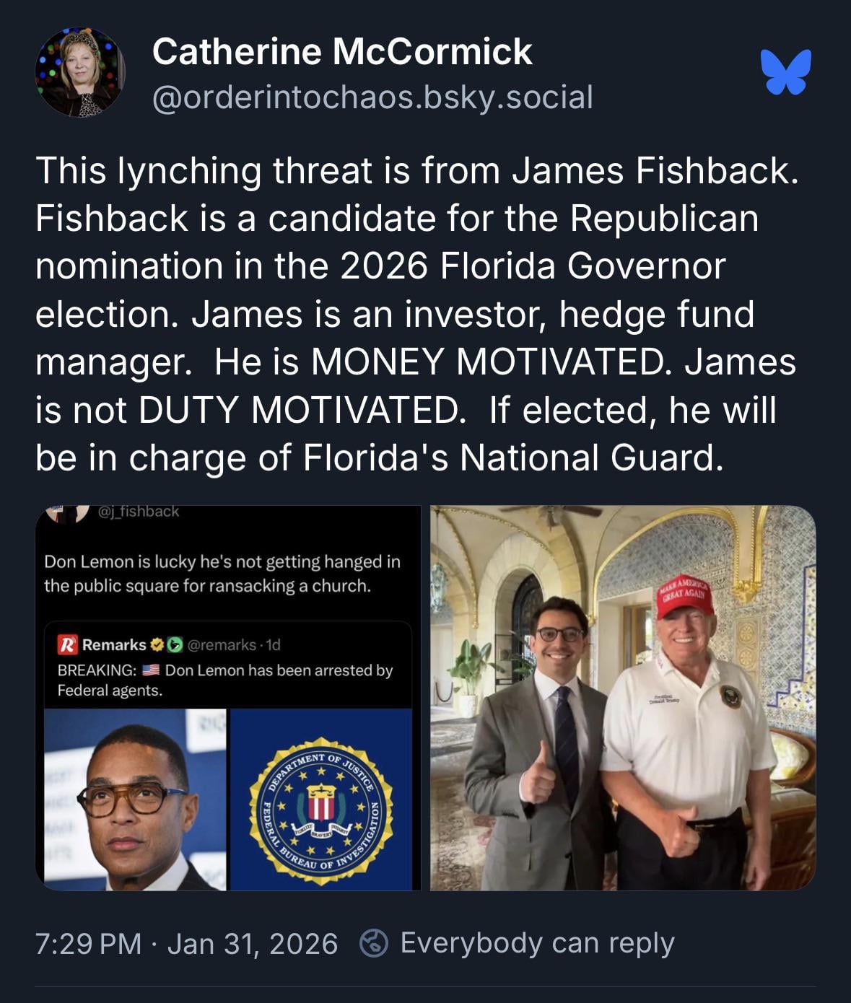851x1003 pixels.
Task: Click the Catherine McCormick display name
Action: click(x=342, y=52)
